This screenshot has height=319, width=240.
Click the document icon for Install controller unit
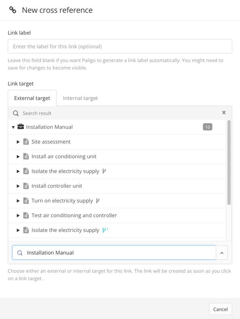click(26, 186)
